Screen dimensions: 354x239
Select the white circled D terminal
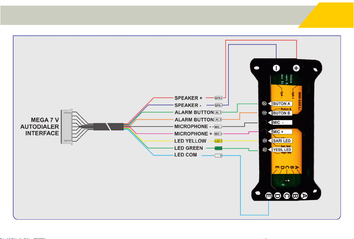[278, 195]
